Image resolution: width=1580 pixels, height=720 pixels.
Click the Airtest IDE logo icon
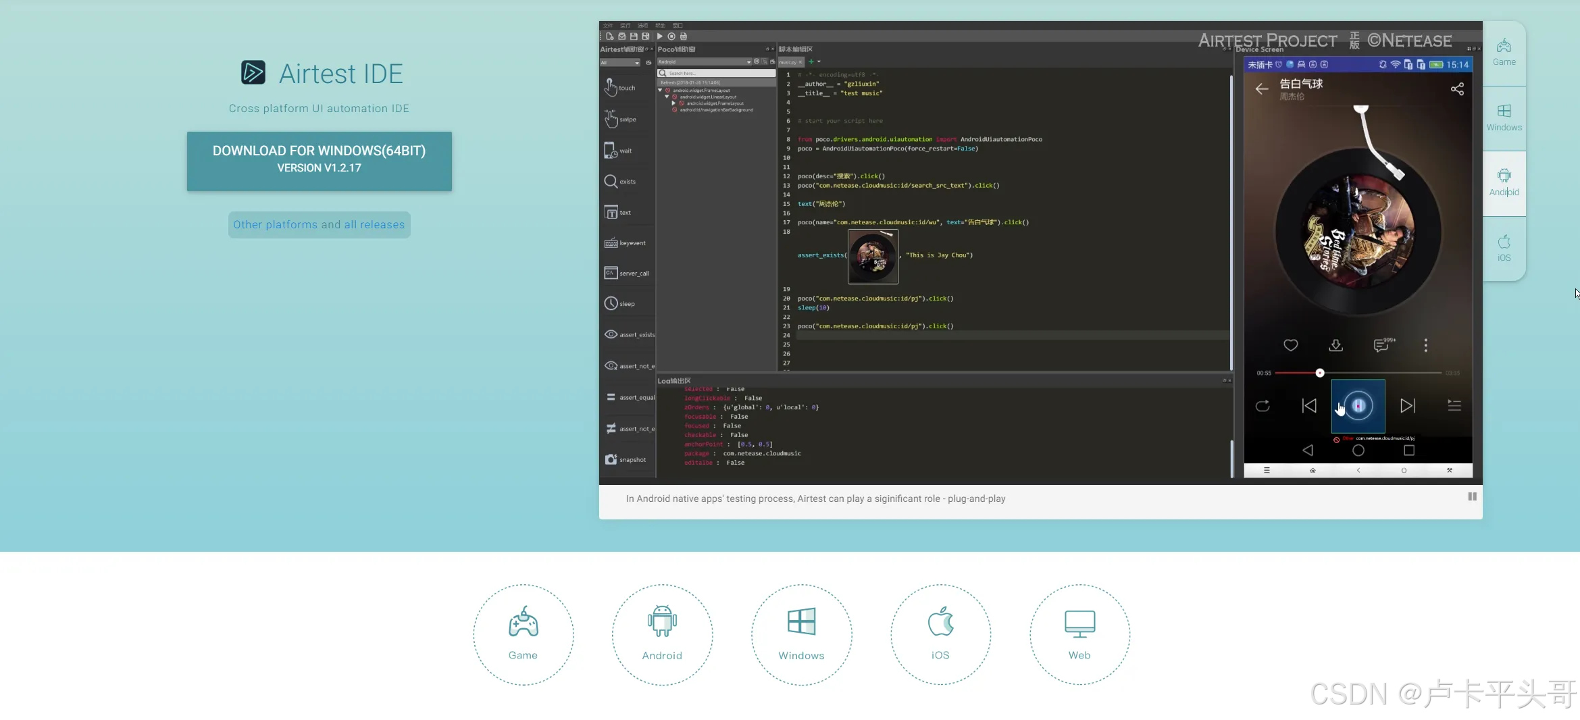[253, 72]
